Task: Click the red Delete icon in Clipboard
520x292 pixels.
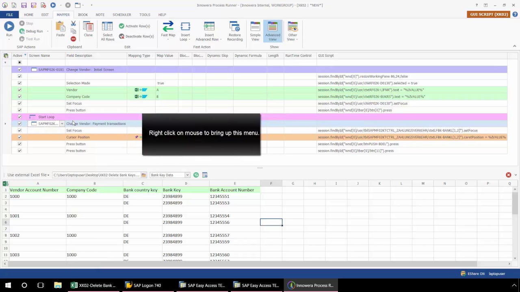Action: 73,39
